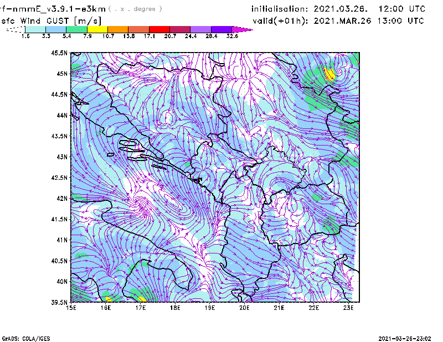Click the 43N latitude label

click(x=62, y=157)
